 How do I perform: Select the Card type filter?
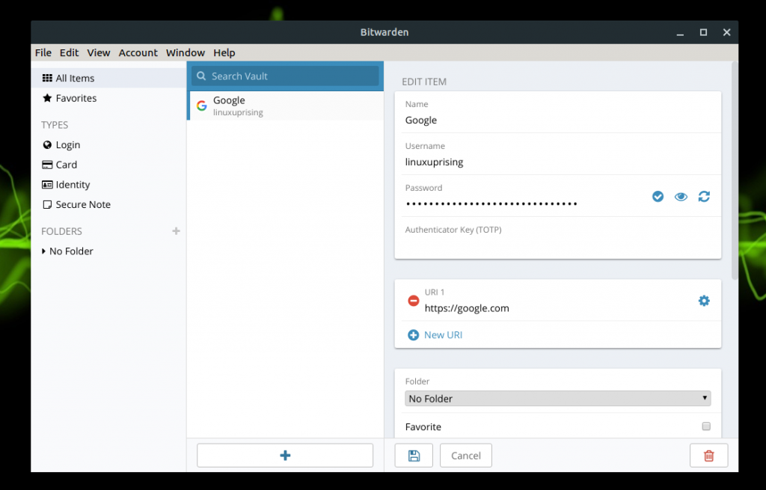(65, 165)
